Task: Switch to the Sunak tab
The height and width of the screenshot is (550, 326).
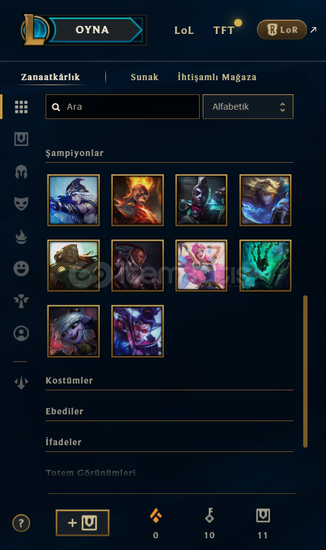Action: click(144, 77)
